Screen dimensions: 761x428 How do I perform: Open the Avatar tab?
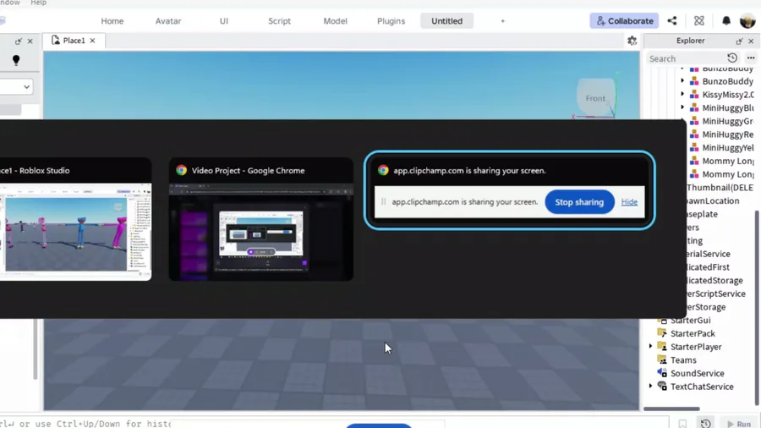[168, 21]
